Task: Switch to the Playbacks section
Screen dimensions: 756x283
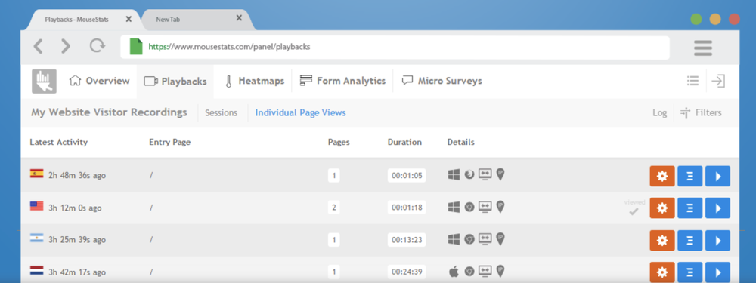Action: click(175, 82)
